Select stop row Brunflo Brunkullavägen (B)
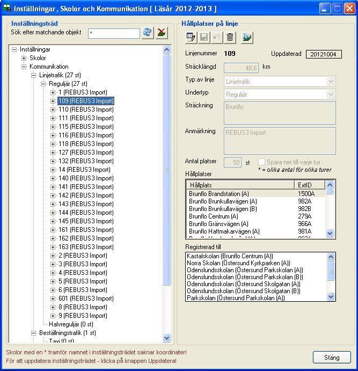Image resolution: width=358 pixels, height=371 pixels. (256, 209)
